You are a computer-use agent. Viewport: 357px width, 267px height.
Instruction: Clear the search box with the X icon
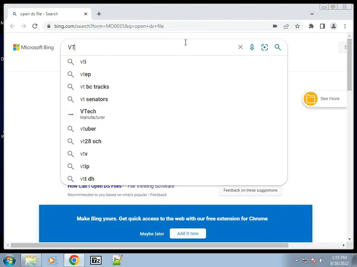point(241,47)
